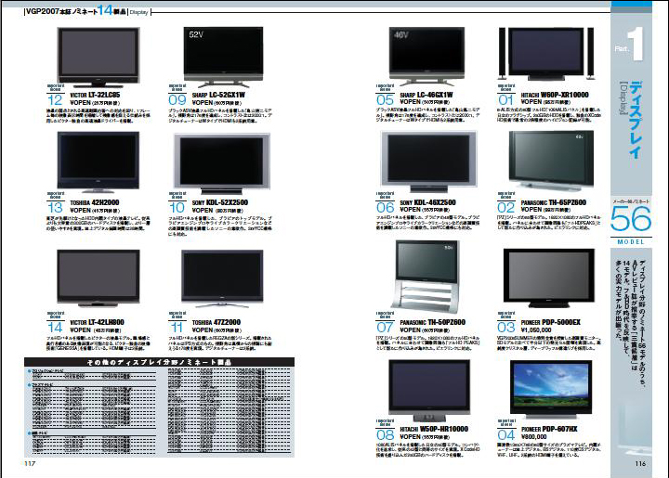This screenshot has height=478, width=669.
Task: Click the text HITACHI W60P-XR10000
Action: (555, 95)
